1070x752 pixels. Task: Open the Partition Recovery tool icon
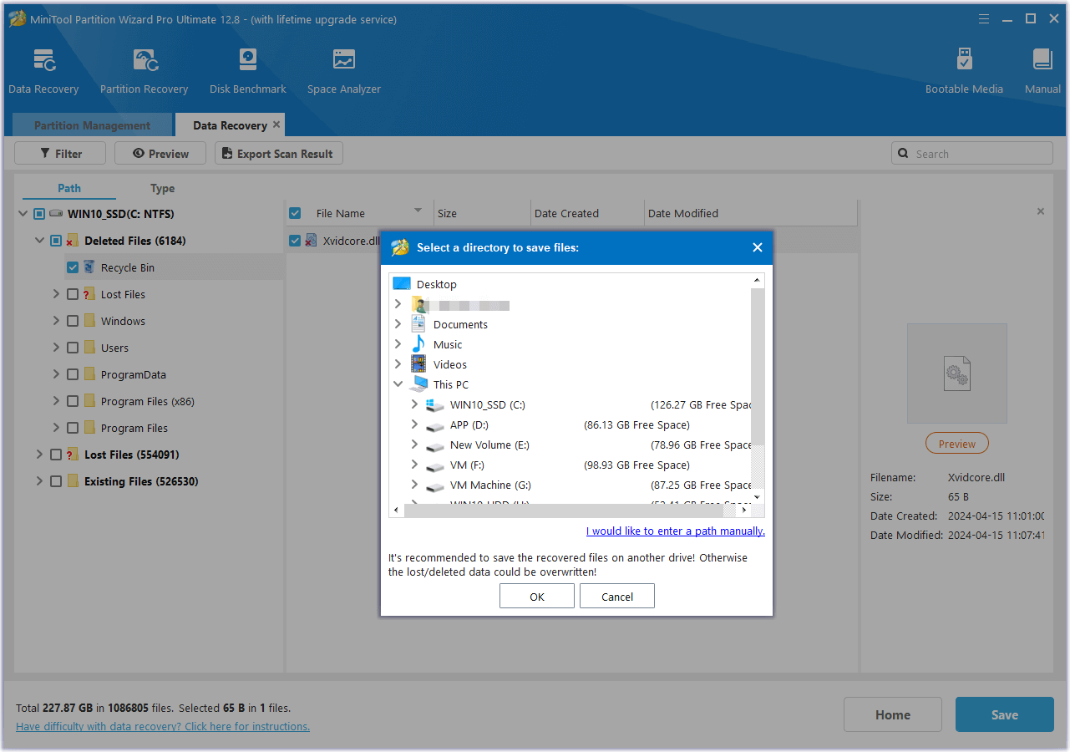click(x=145, y=61)
